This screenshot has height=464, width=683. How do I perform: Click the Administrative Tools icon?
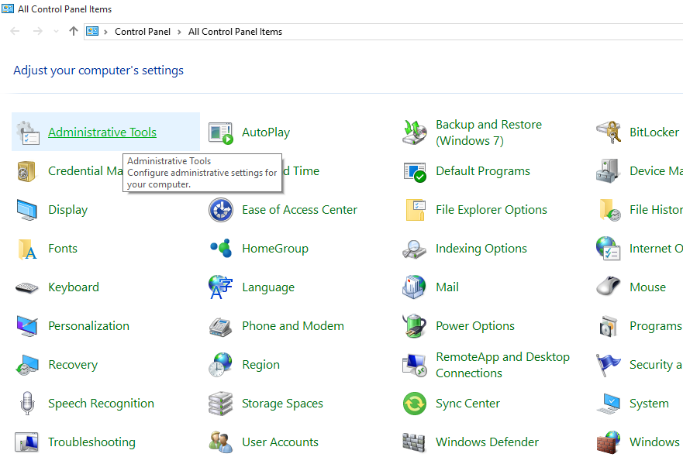27,132
